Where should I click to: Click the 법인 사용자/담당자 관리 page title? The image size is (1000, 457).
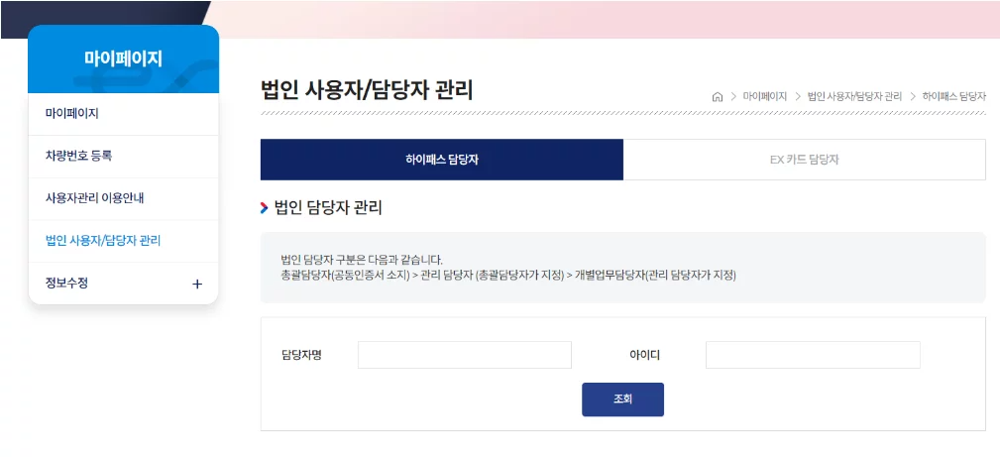(367, 90)
